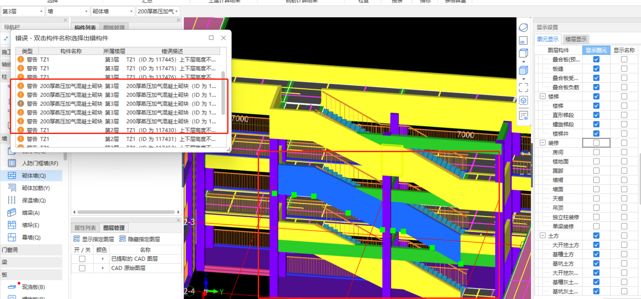Select the 现浇板(B) component icon

(x=12, y=287)
